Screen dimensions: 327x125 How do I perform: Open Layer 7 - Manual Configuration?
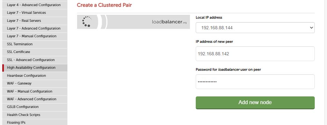35,36
